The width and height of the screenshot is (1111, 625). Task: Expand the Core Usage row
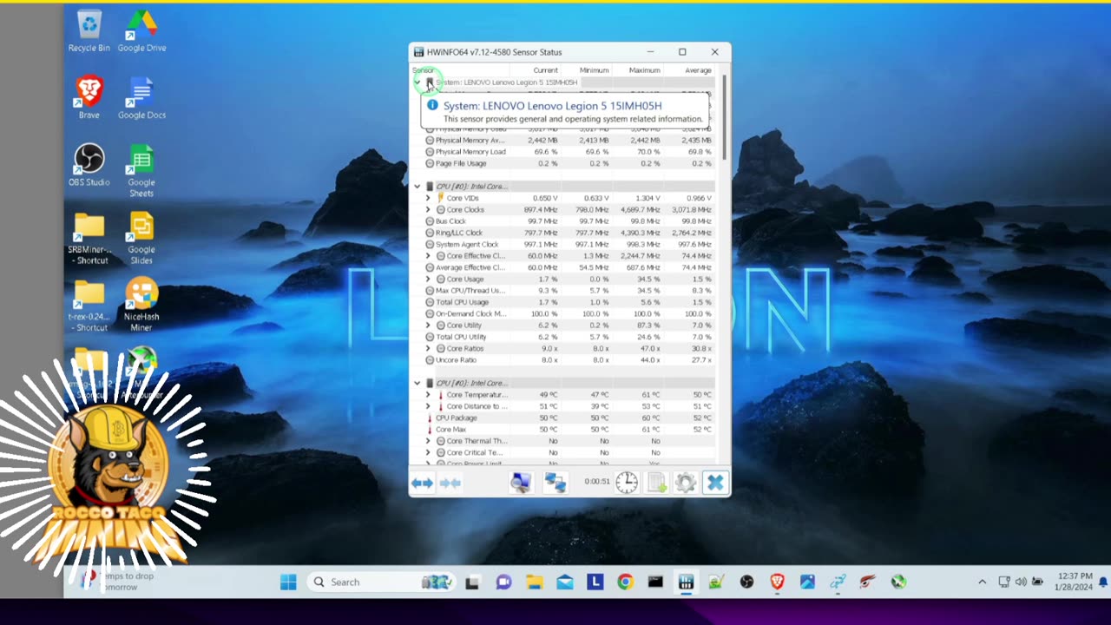point(428,279)
